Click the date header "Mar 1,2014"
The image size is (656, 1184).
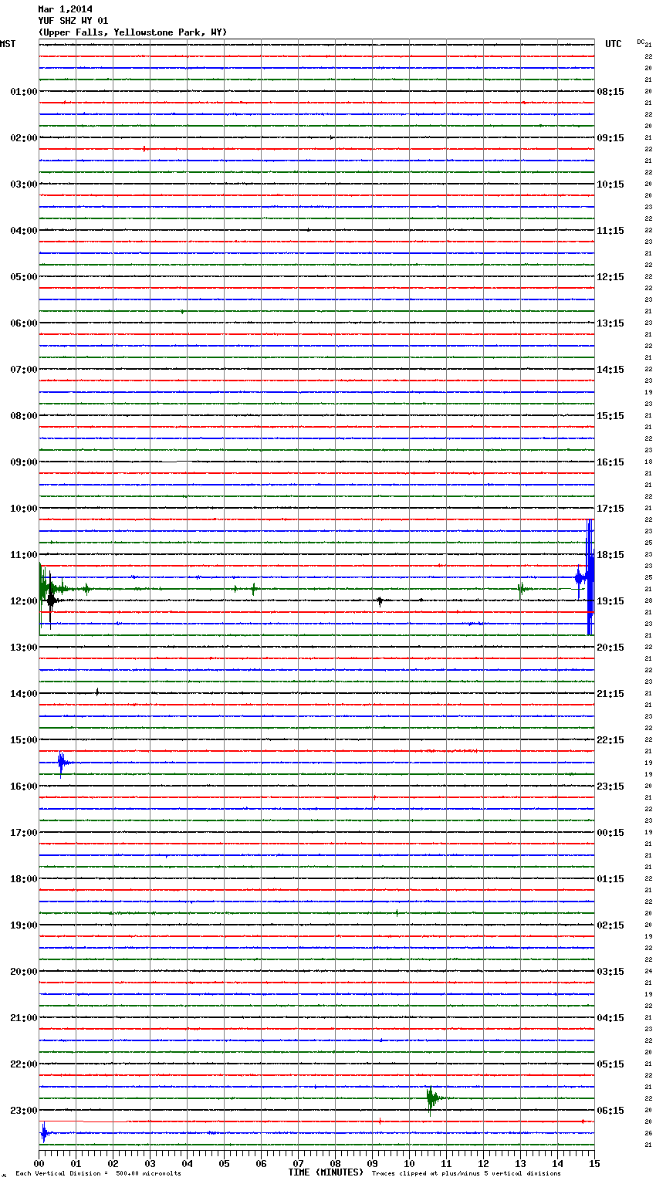(x=65, y=9)
